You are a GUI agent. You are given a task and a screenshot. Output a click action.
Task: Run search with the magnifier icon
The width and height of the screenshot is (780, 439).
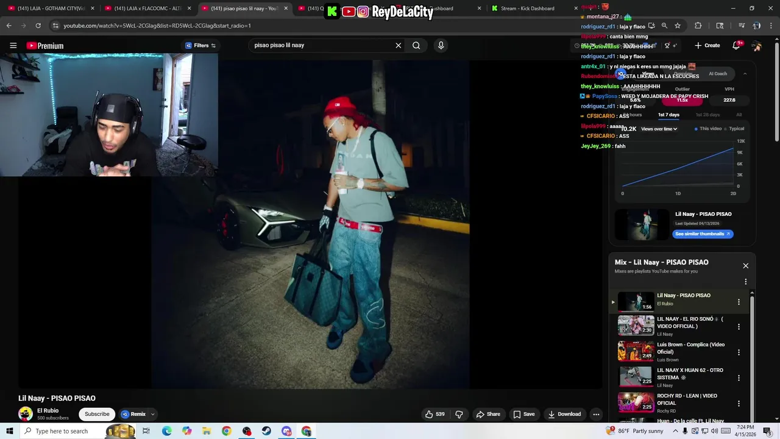[416, 45]
